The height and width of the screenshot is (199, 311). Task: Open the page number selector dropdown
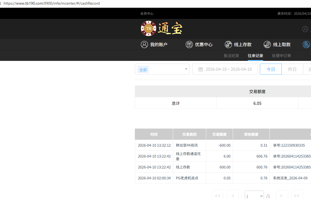point(254,196)
